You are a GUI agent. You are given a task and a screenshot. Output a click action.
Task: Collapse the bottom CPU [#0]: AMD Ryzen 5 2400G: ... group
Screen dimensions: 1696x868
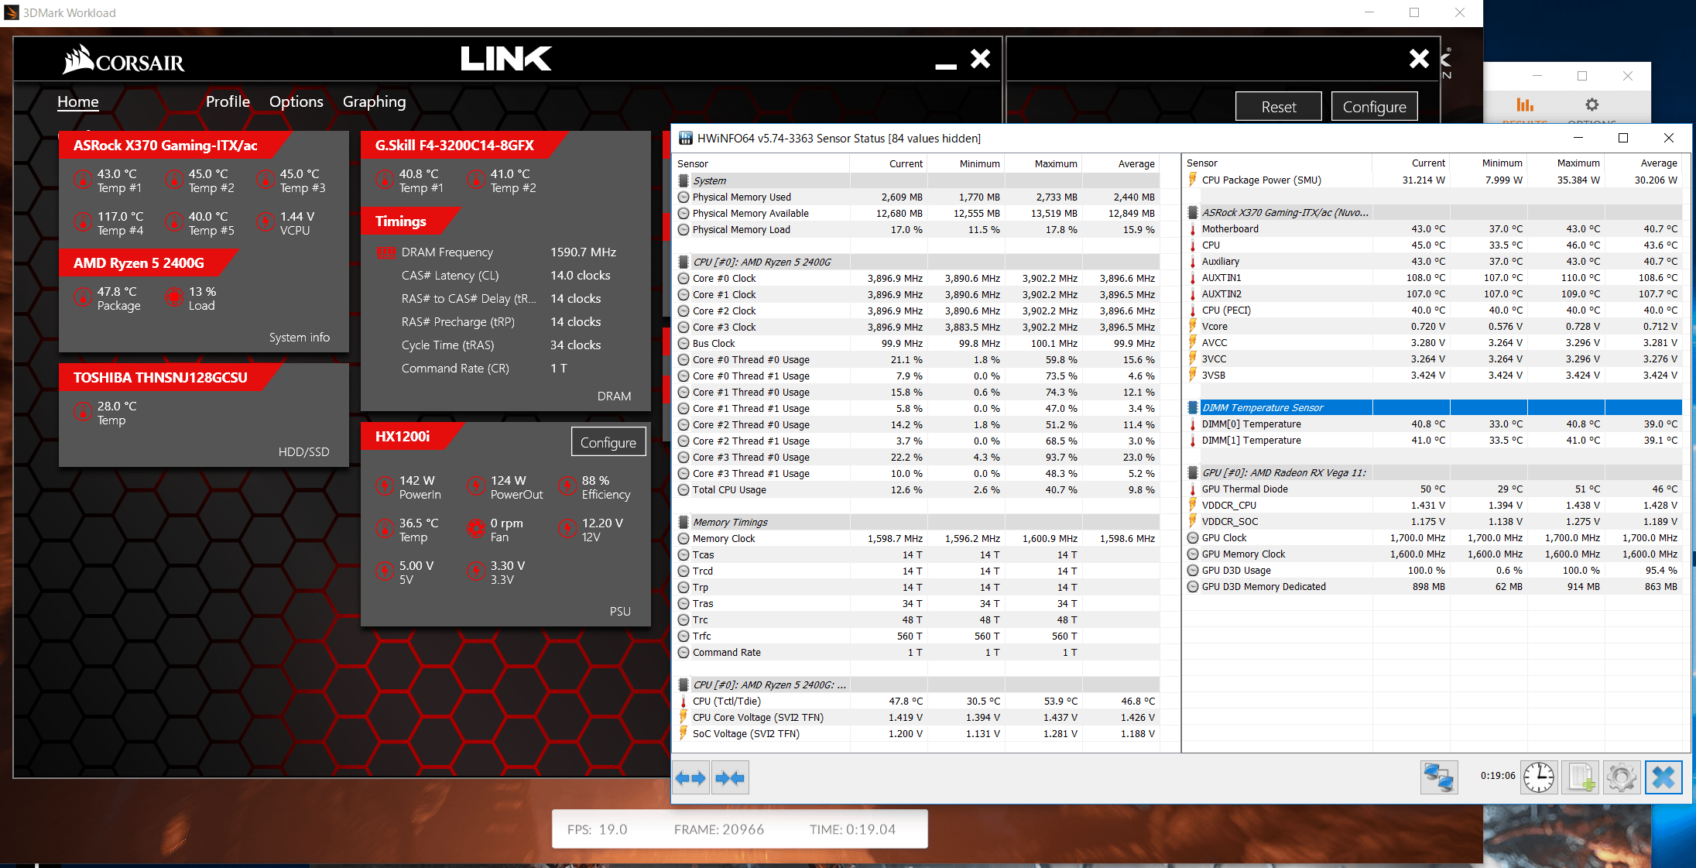pyautogui.click(x=918, y=684)
